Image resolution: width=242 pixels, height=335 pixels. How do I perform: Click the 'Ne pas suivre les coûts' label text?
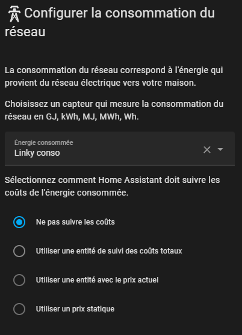point(75,222)
